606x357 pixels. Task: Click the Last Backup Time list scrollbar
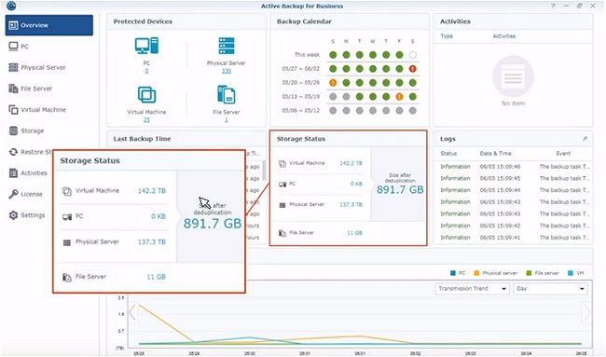tap(265, 170)
